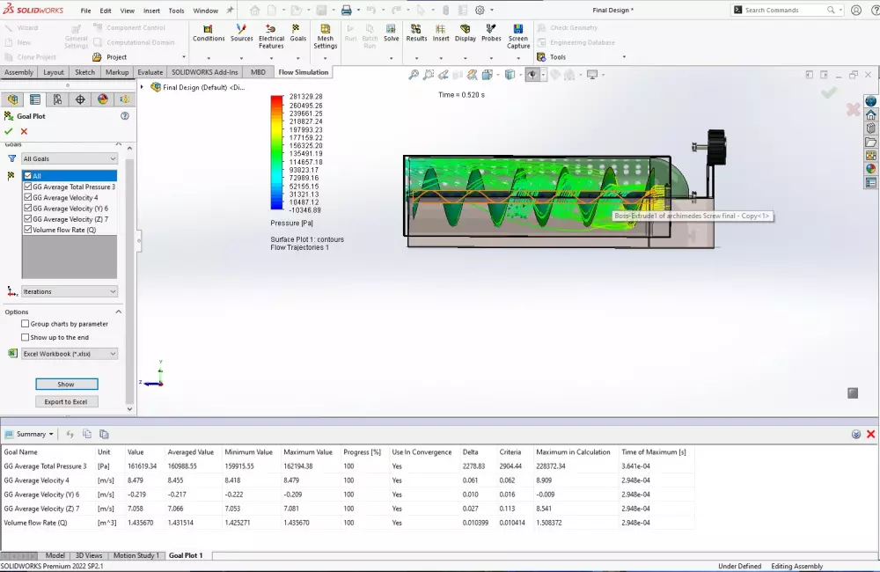Open the Excel Workbook format dropdown
This screenshot has width=880, height=572.
[x=70, y=353]
